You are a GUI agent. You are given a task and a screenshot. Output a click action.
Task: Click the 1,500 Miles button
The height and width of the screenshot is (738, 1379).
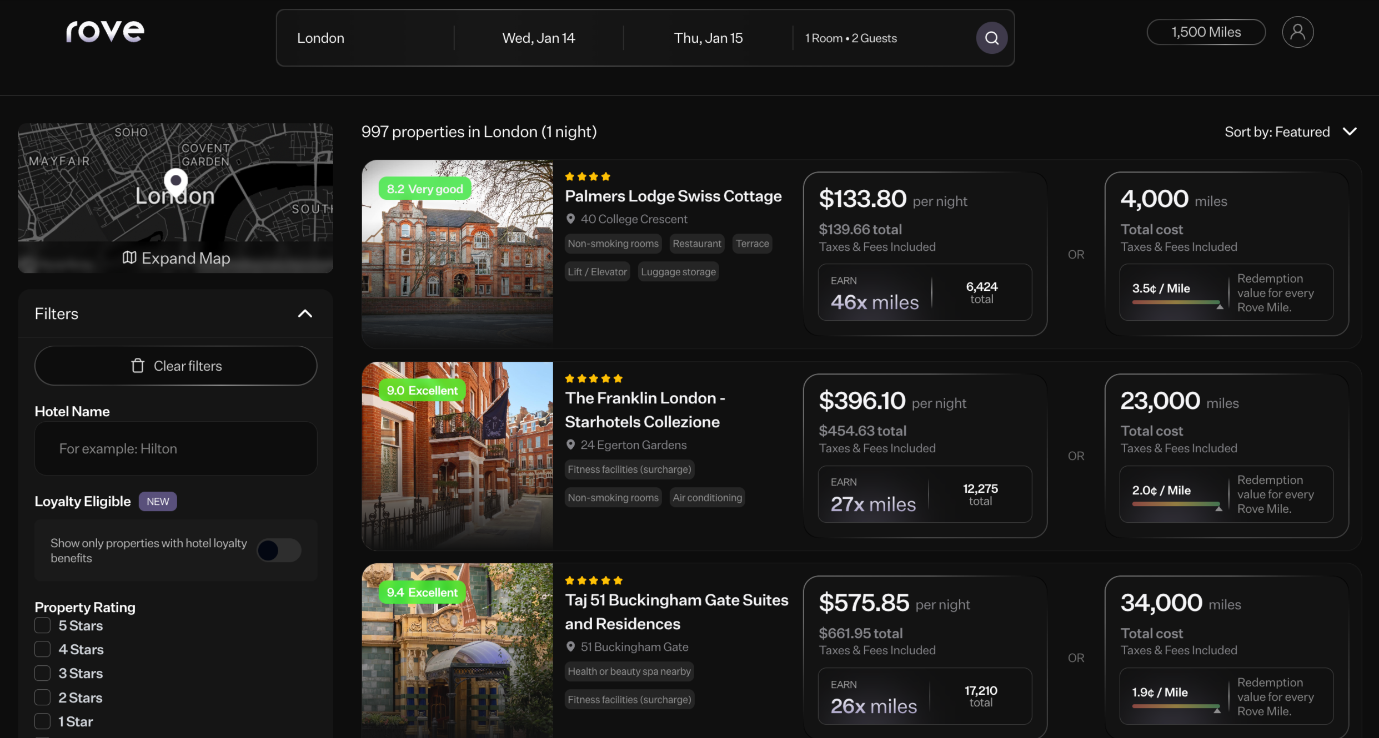click(x=1206, y=32)
